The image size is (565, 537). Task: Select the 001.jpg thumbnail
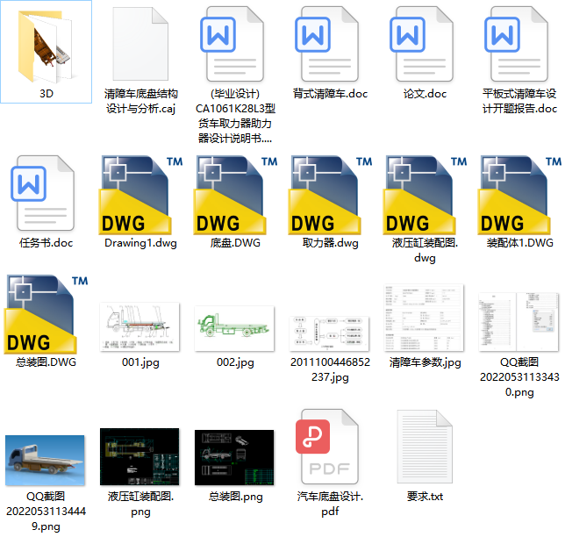(139, 327)
